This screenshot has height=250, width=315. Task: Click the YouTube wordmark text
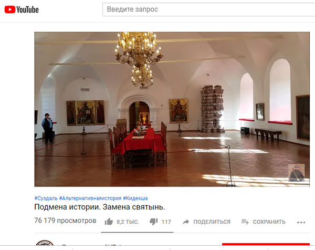[27, 9]
